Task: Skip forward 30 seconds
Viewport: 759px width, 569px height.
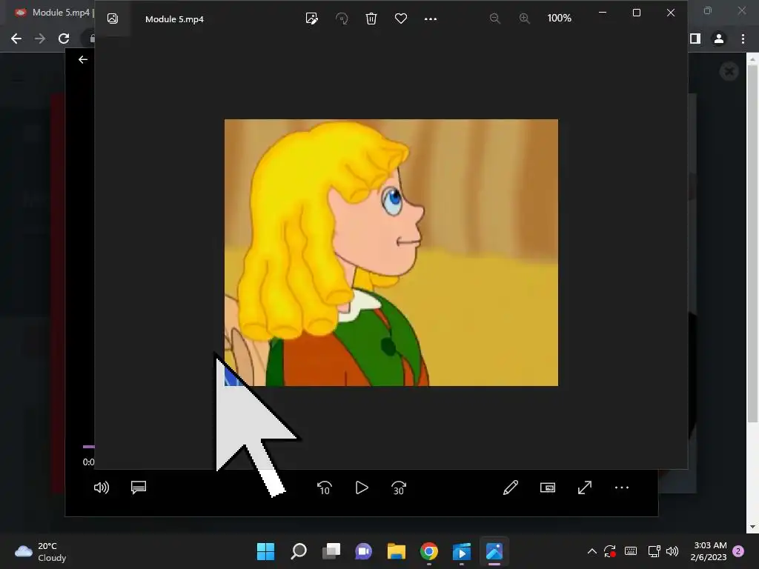Action: [398, 488]
